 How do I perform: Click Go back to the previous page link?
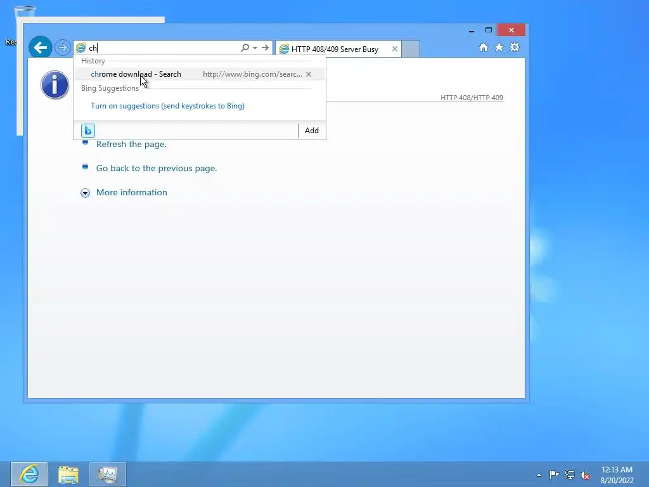(x=157, y=168)
